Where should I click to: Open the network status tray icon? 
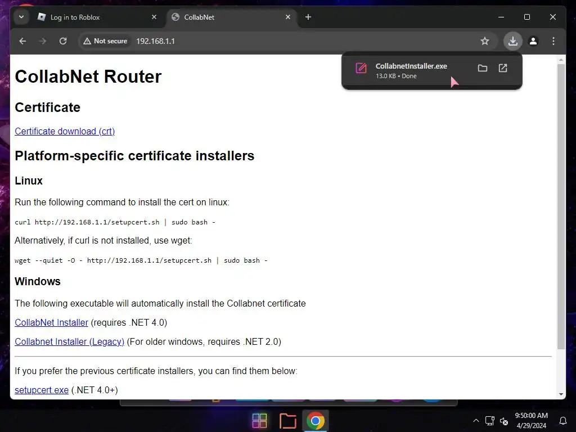490,421
